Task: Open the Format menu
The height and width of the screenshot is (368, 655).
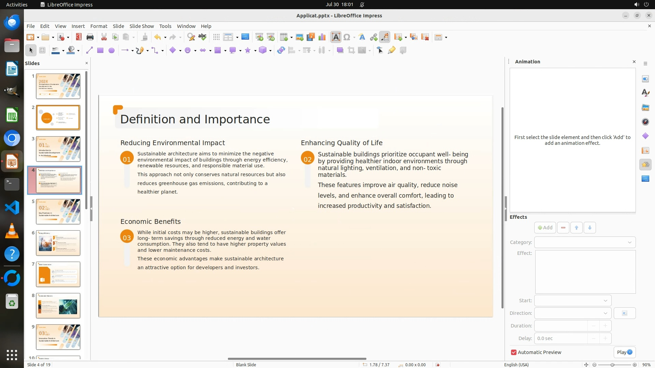Action: click(99, 26)
